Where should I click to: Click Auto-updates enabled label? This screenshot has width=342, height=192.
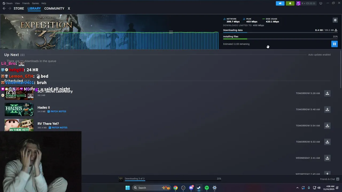tap(319, 55)
